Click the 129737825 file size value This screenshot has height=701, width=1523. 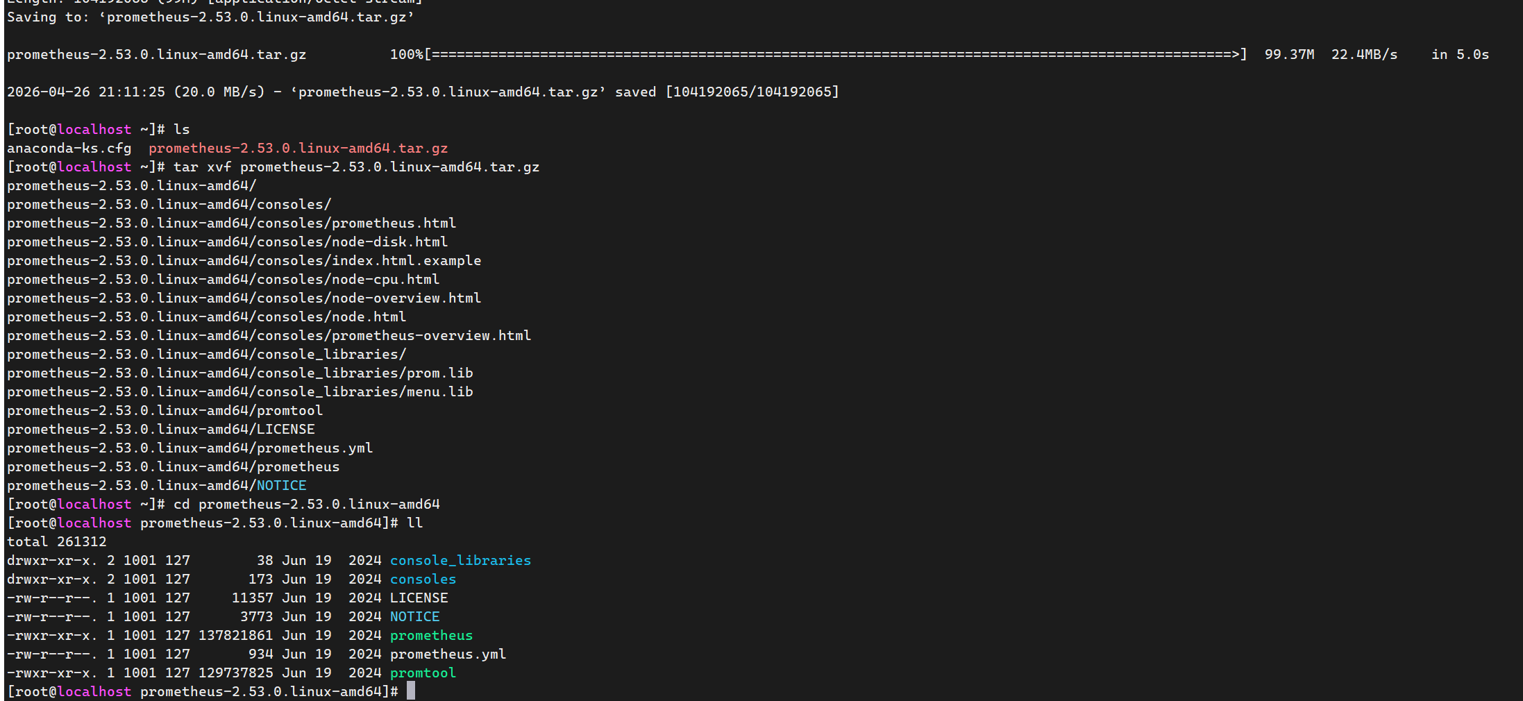235,673
